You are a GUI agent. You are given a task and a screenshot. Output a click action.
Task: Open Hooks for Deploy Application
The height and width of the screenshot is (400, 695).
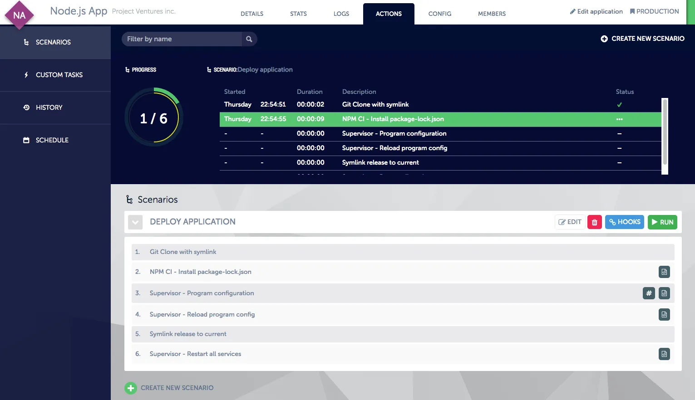[624, 222]
